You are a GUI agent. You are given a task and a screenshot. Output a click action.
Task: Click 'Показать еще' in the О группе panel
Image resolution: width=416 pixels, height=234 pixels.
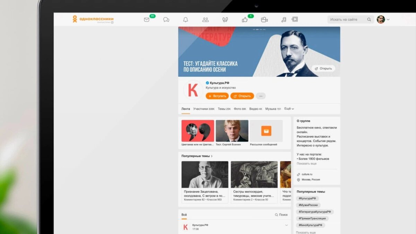(x=306, y=163)
